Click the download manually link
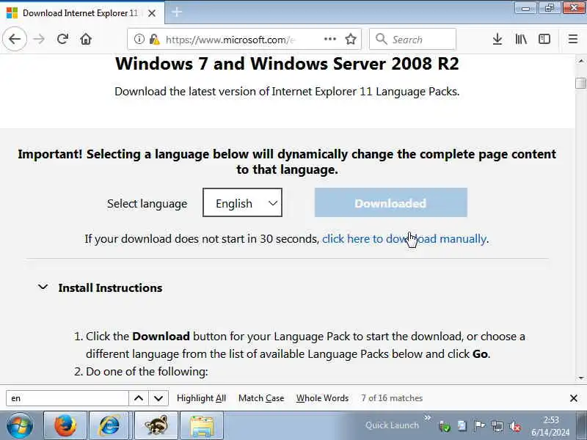587x440 pixels. pyautogui.click(x=404, y=239)
